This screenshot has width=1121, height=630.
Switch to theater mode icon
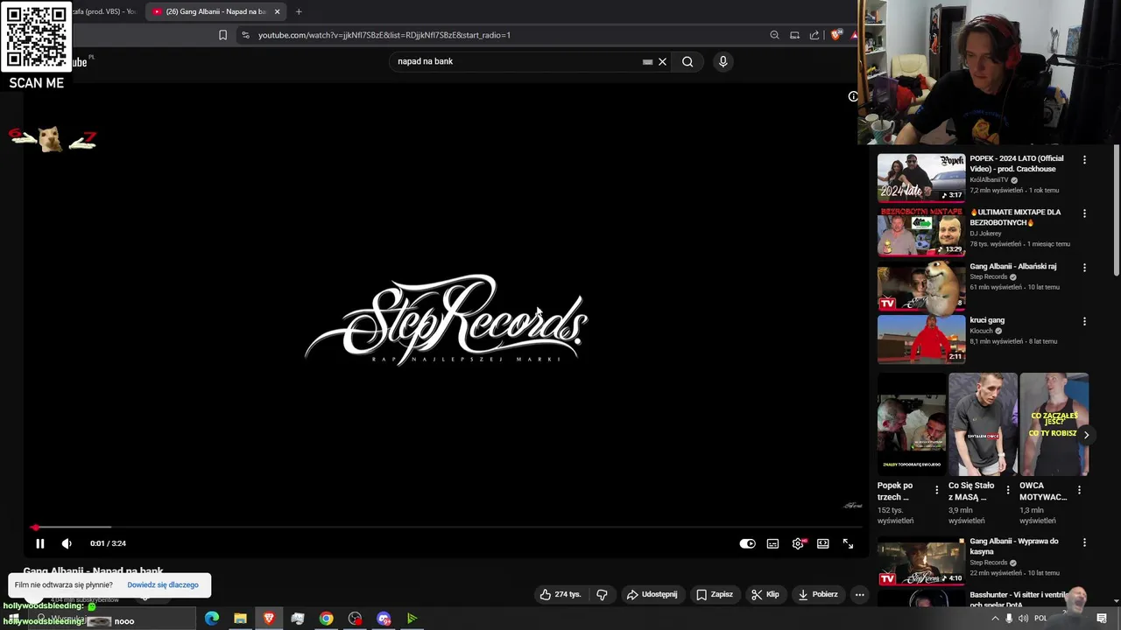pyautogui.click(x=823, y=543)
